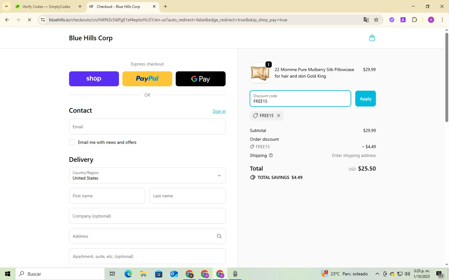Click the purple round extension icon in toolbar

pyautogui.click(x=392, y=20)
